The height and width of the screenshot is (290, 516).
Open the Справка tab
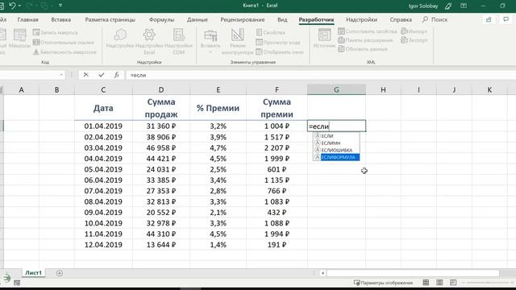tap(401, 19)
